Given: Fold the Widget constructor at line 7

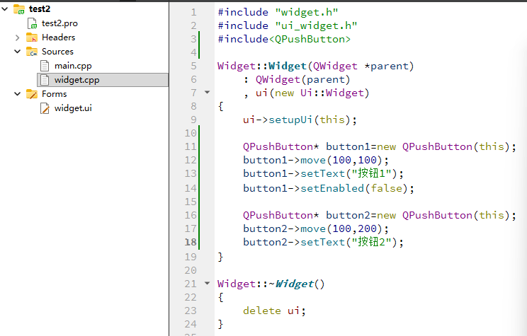Looking at the screenshot, I should pos(208,92).
